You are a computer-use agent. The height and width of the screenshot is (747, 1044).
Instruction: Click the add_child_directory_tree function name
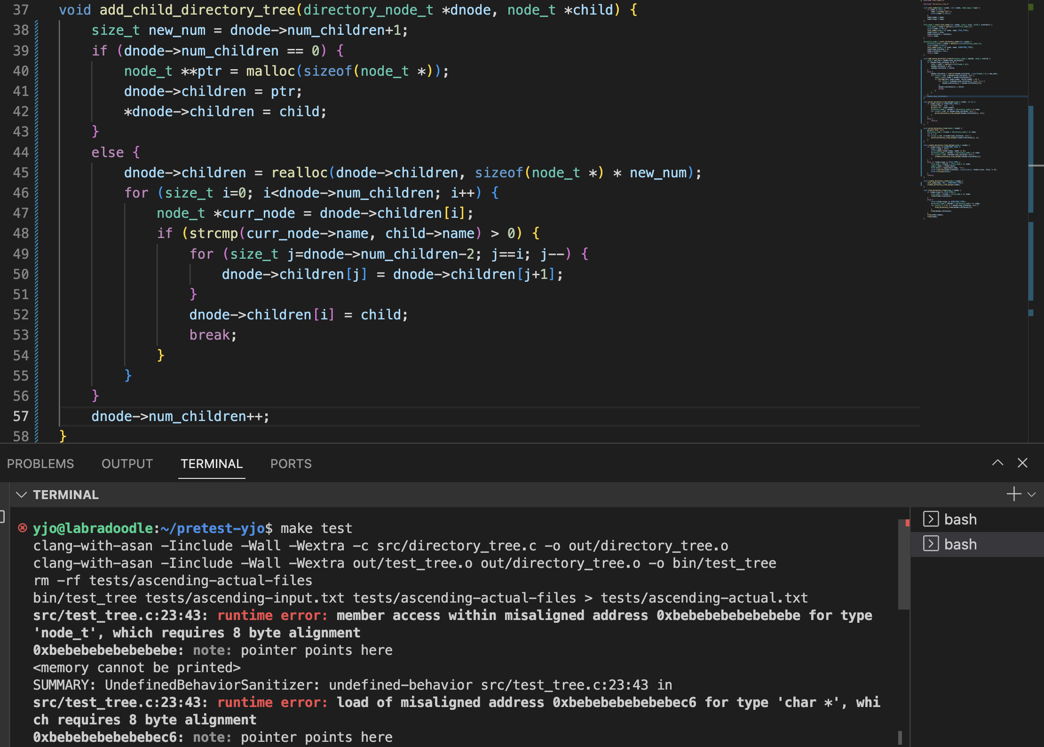tap(197, 10)
